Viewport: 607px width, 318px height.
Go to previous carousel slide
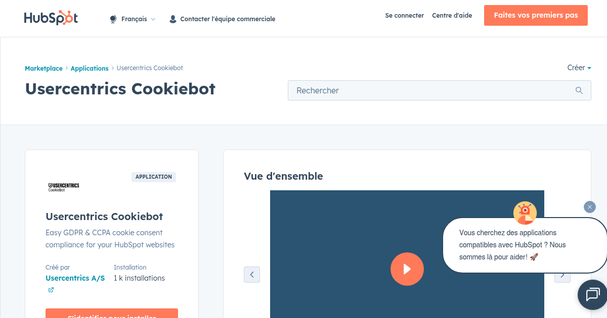click(252, 275)
